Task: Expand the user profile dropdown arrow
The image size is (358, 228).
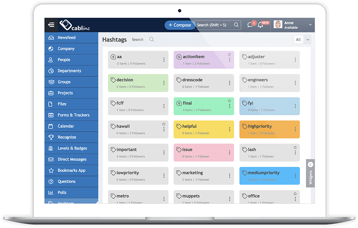Action: [310, 25]
